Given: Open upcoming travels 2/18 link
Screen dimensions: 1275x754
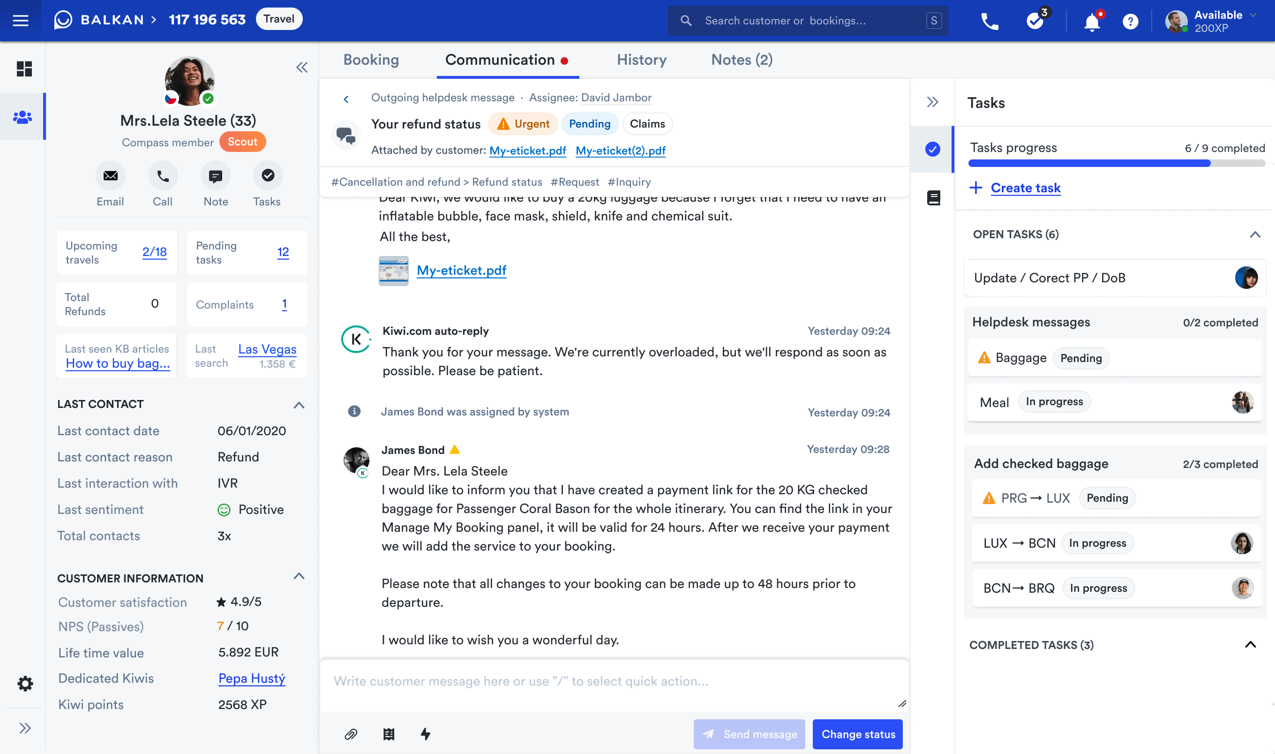Looking at the screenshot, I should click(x=154, y=252).
